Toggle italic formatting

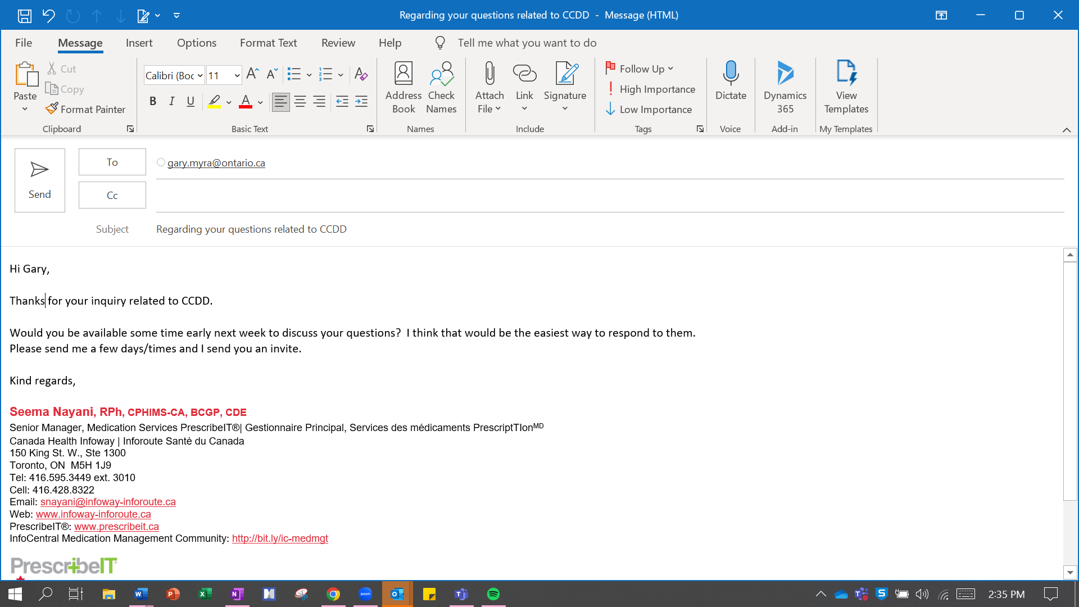pyautogui.click(x=172, y=102)
